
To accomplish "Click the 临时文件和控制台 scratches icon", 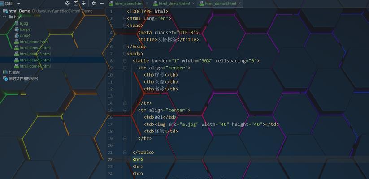I will [x=5, y=78].
